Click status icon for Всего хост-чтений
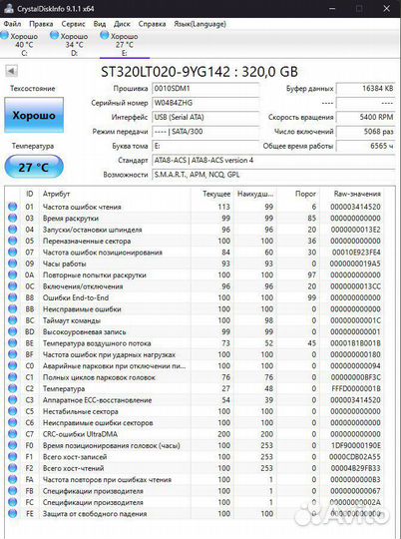The width and height of the screenshot is (401, 539). (x=12, y=467)
